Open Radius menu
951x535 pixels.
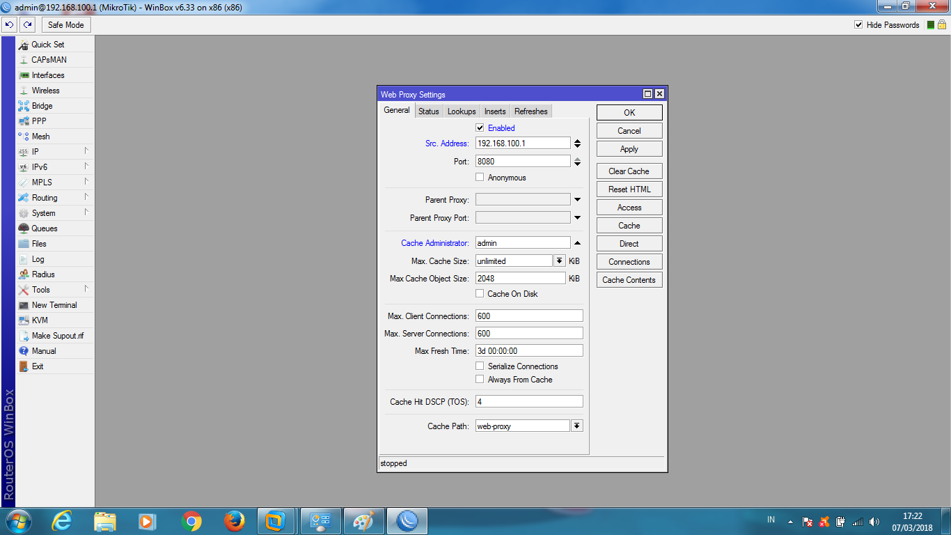[55, 274]
